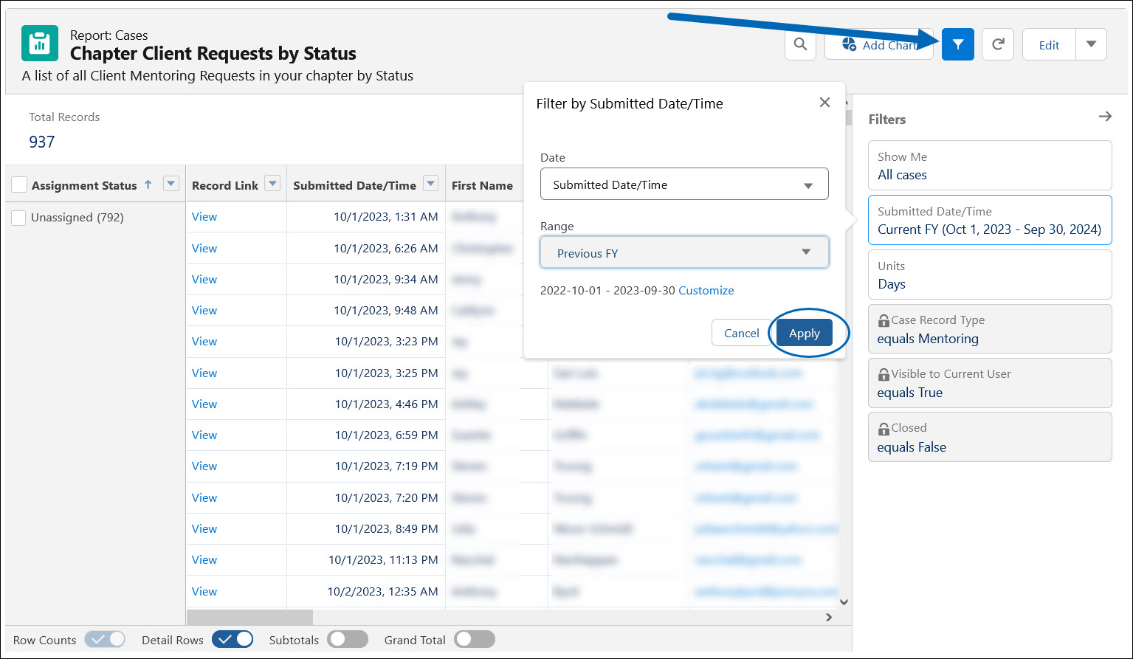Click the Edit button
1133x659 pixels.
click(1049, 44)
